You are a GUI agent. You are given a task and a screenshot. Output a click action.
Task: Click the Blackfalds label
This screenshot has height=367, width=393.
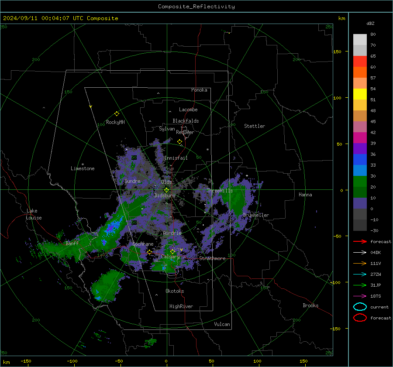tap(186, 121)
